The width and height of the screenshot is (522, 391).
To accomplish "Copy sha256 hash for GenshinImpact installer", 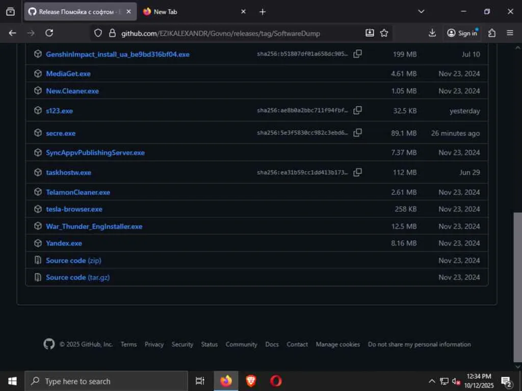I will [x=357, y=53].
